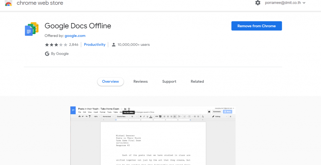
Task: Click the "By Google" label
Action: click(60, 54)
